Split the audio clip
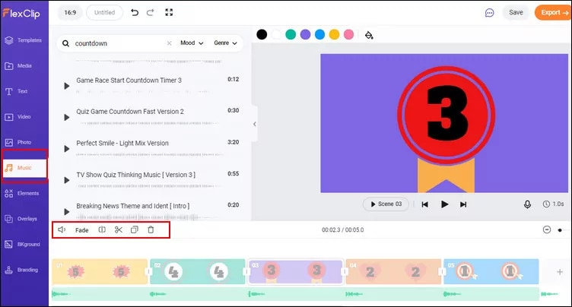The image size is (572, 307). [102, 229]
